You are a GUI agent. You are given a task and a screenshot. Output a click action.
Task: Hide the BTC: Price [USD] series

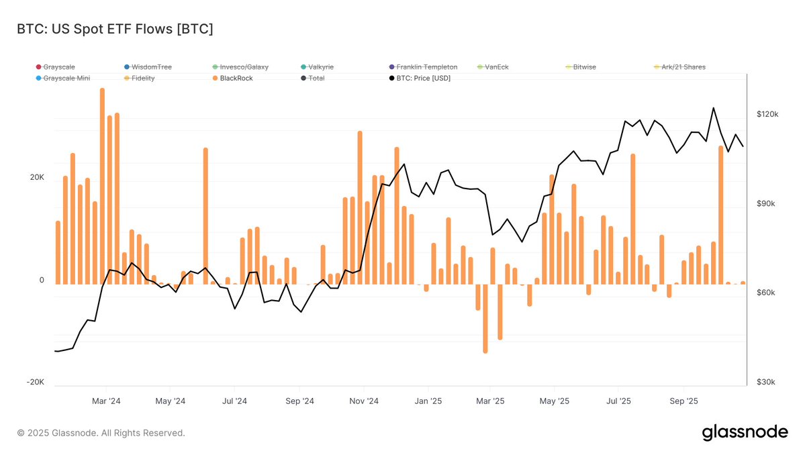point(424,79)
